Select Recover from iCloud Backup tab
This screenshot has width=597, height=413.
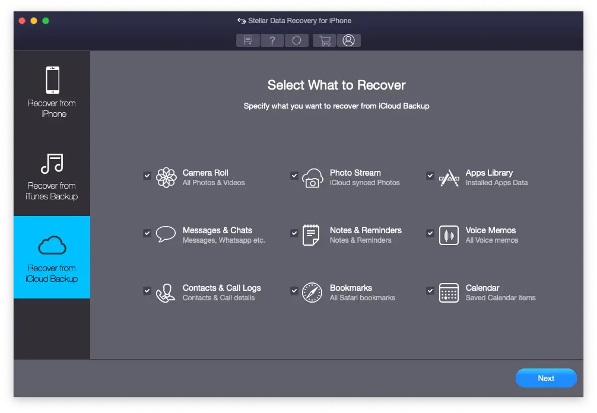(x=52, y=258)
